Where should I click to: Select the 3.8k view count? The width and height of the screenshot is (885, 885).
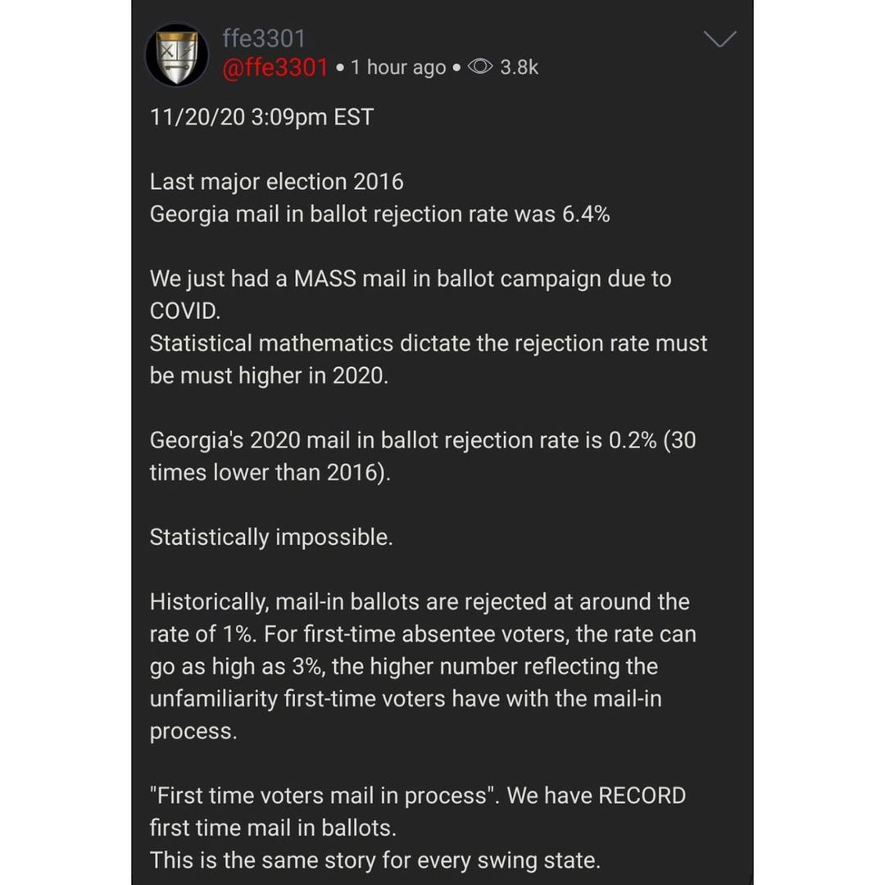click(x=520, y=67)
